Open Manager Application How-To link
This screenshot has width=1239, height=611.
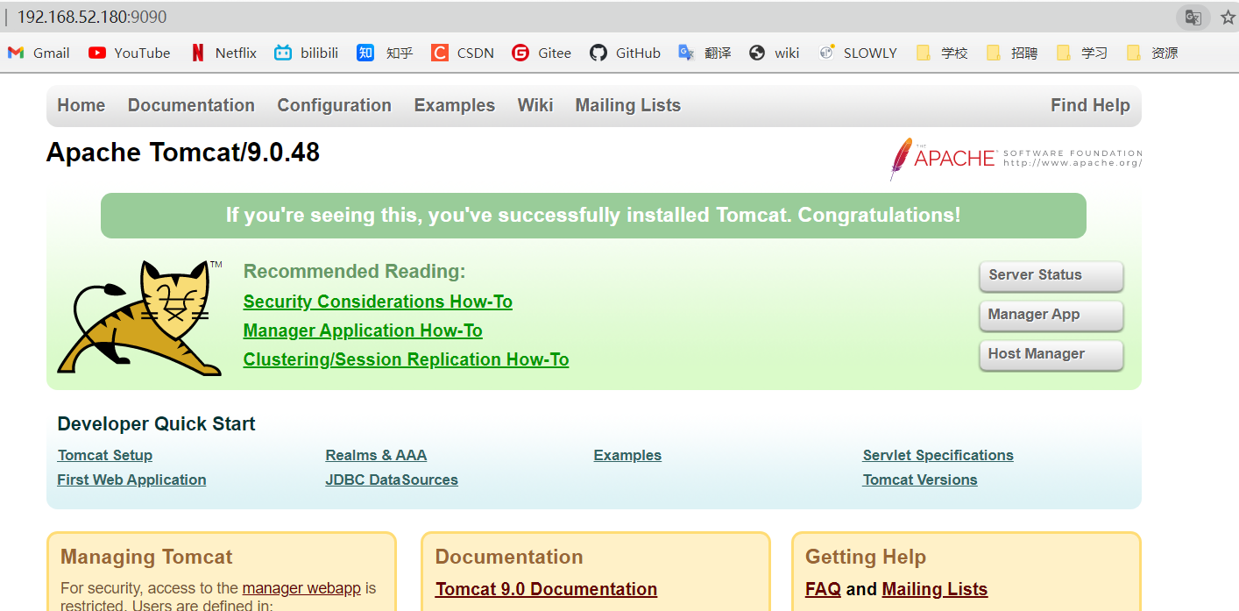click(x=363, y=330)
